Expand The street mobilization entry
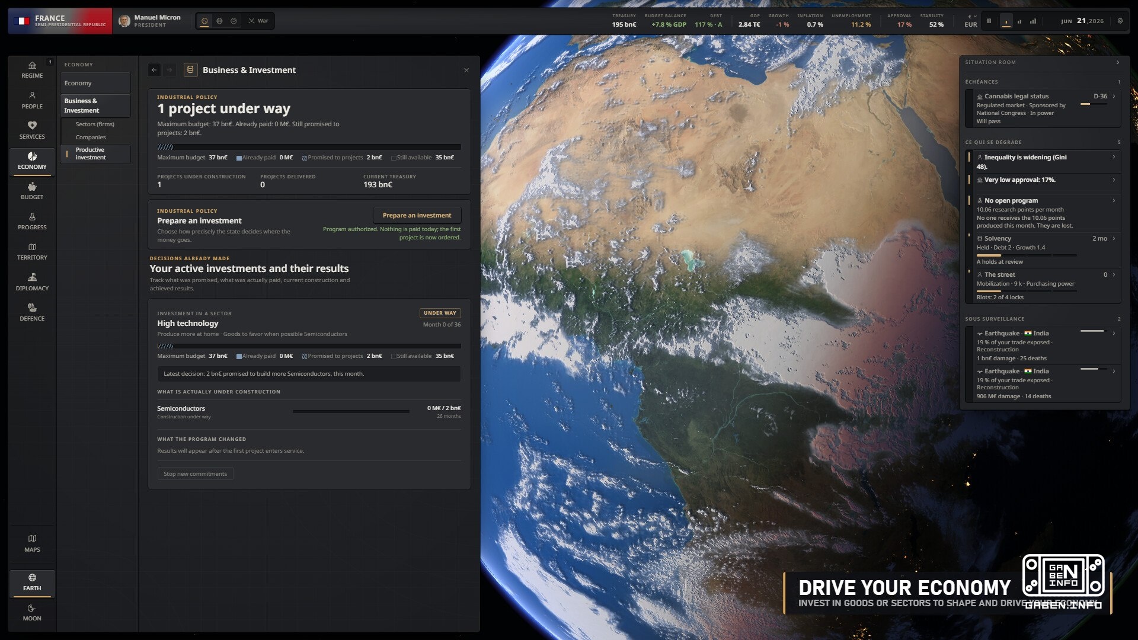This screenshot has width=1138, height=640. click(x=1114, y=274)
